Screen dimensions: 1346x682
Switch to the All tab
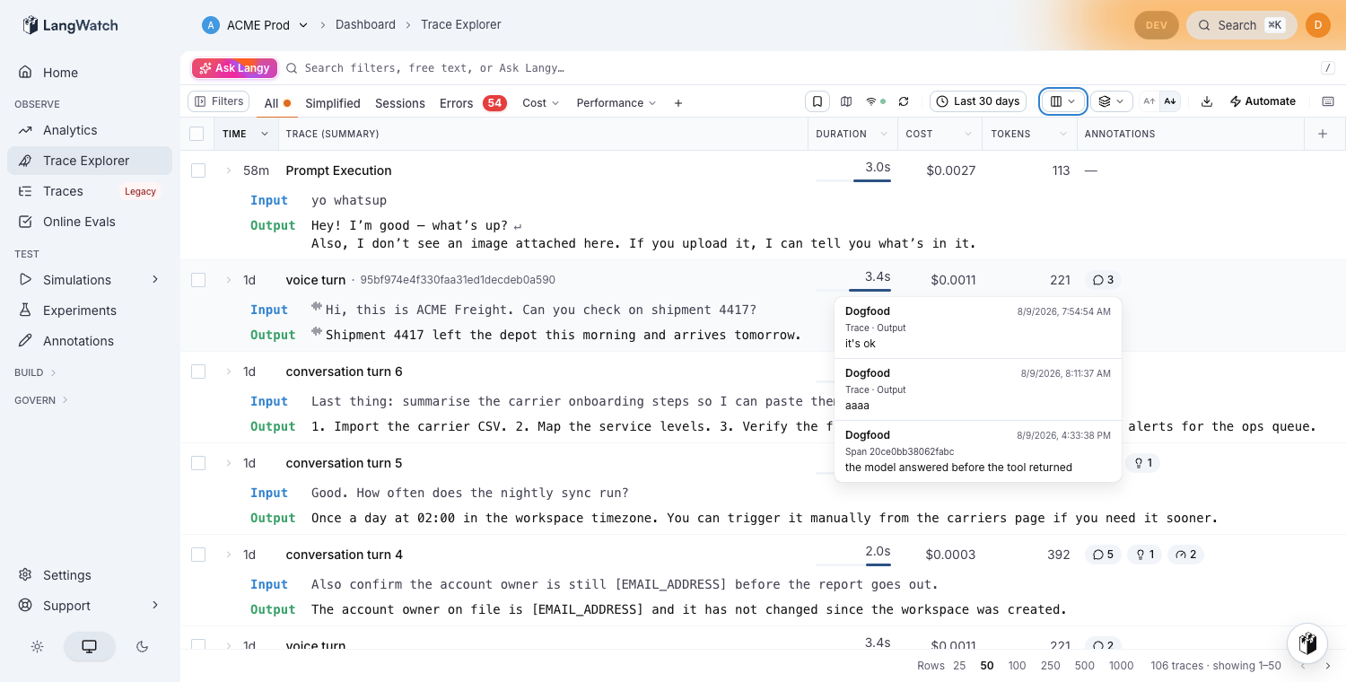click(277, 103)
